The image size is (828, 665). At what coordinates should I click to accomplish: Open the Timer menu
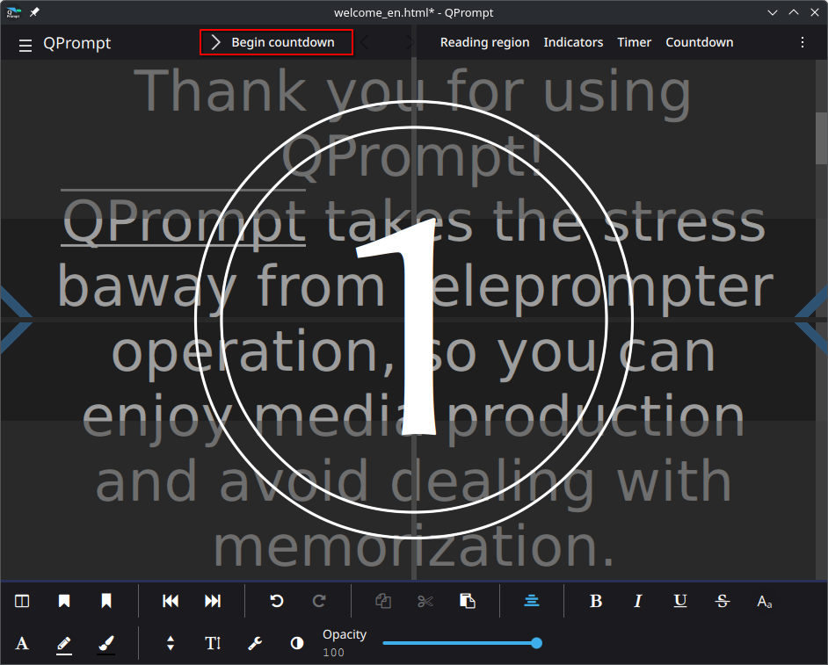click(635, 42)
